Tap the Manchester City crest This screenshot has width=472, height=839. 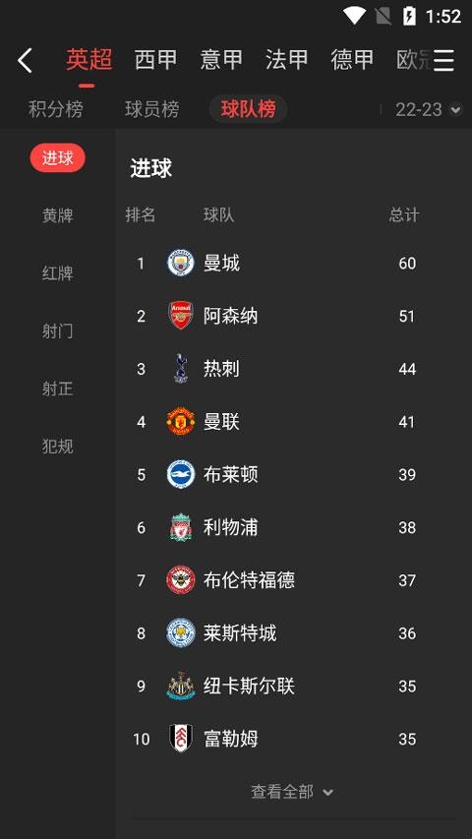(x=180, y=263)
